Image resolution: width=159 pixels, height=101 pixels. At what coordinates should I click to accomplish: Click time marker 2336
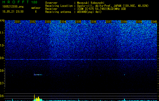[93, 22]
